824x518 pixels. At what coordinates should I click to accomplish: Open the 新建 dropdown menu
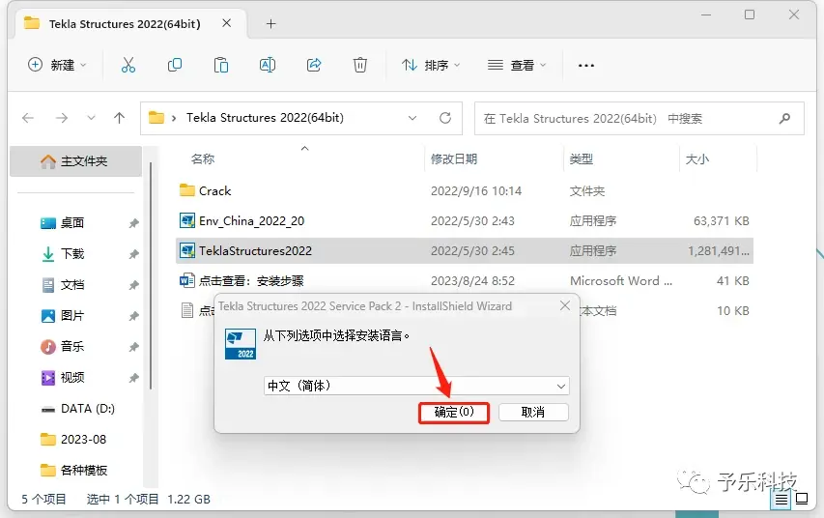[57, 65]
